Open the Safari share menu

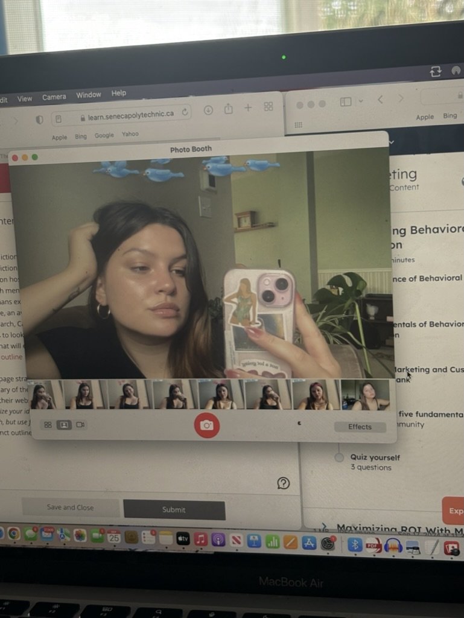229,109
